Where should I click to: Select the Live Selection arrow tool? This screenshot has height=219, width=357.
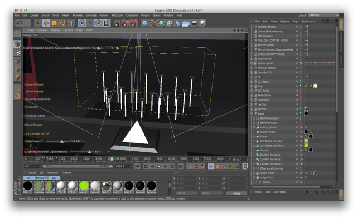pos(38,23)
